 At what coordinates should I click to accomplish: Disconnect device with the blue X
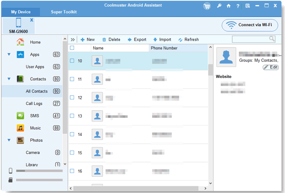[32, 20]
